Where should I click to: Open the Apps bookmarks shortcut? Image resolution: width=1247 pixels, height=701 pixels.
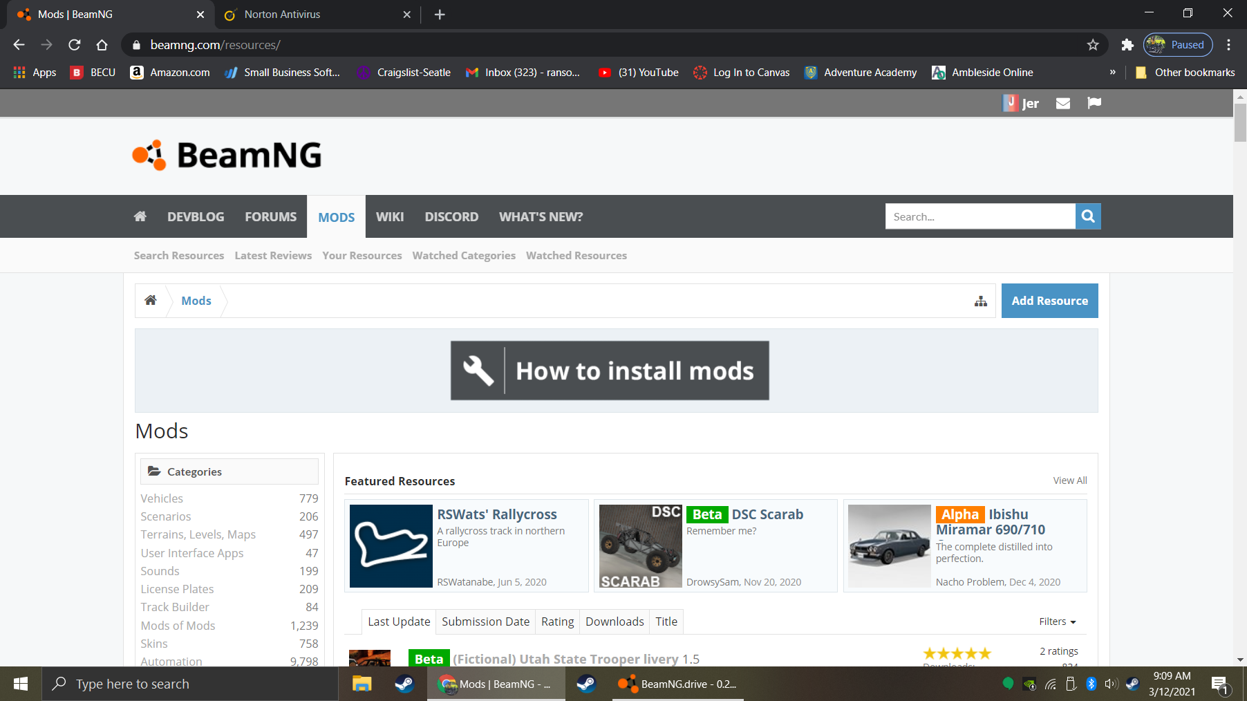pos(35,73)
